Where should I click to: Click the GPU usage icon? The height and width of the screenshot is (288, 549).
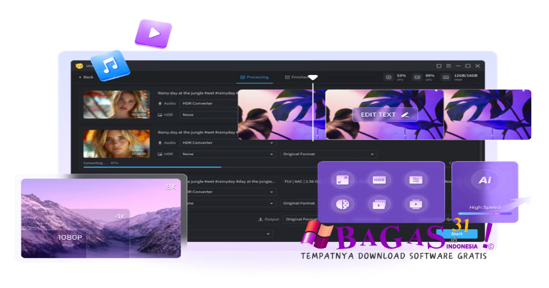pos(417,77)
